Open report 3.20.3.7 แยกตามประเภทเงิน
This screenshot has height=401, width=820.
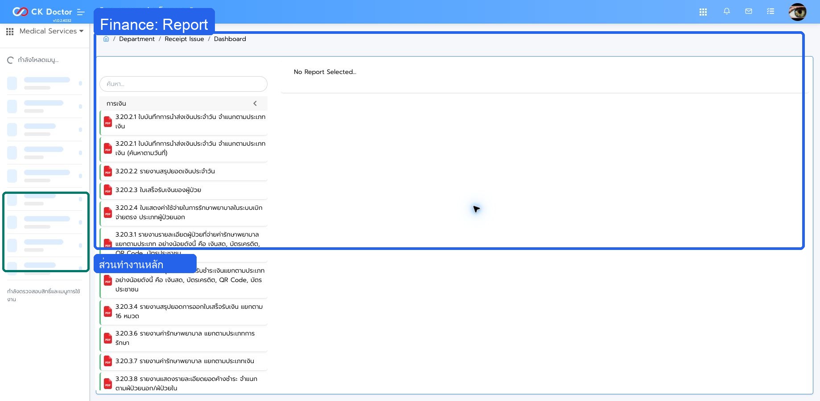point(183,361)
